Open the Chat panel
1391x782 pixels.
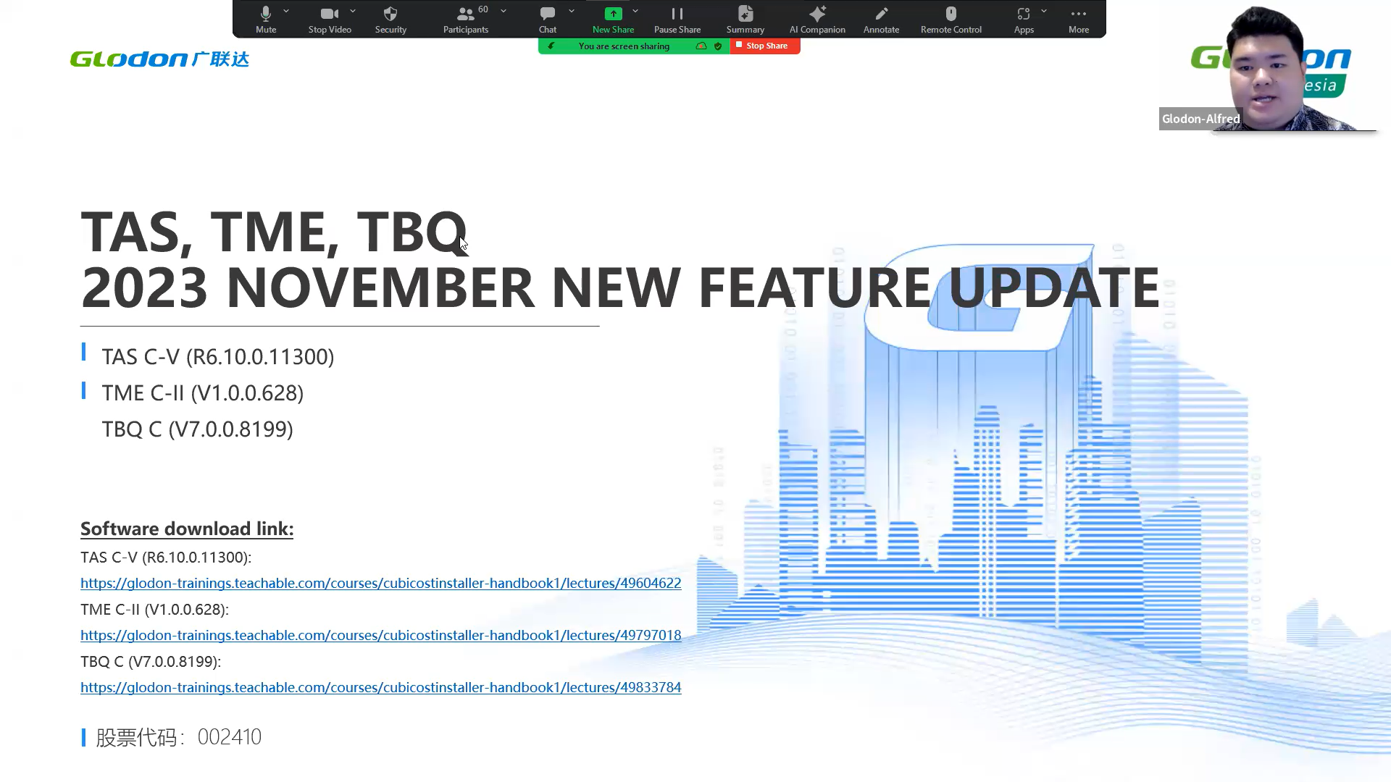coord(548,20)
